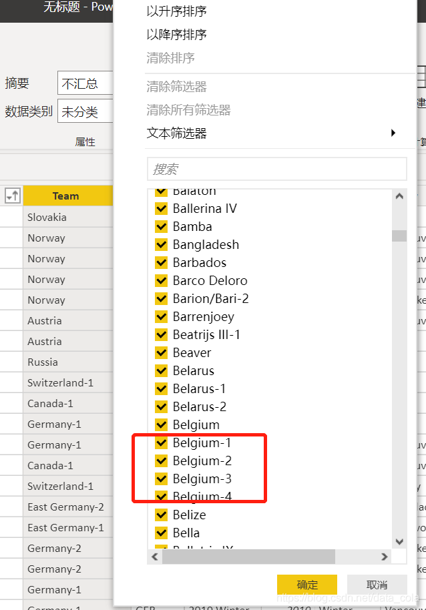Uncheck the Barbados checkbox

pos(161,262)
